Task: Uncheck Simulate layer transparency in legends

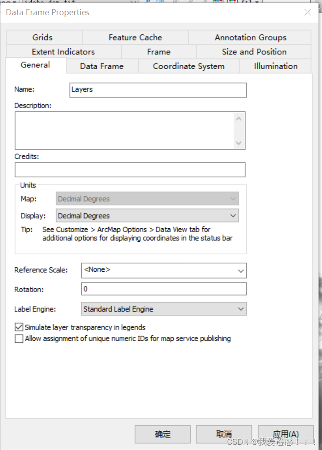Action: [19, 327]
